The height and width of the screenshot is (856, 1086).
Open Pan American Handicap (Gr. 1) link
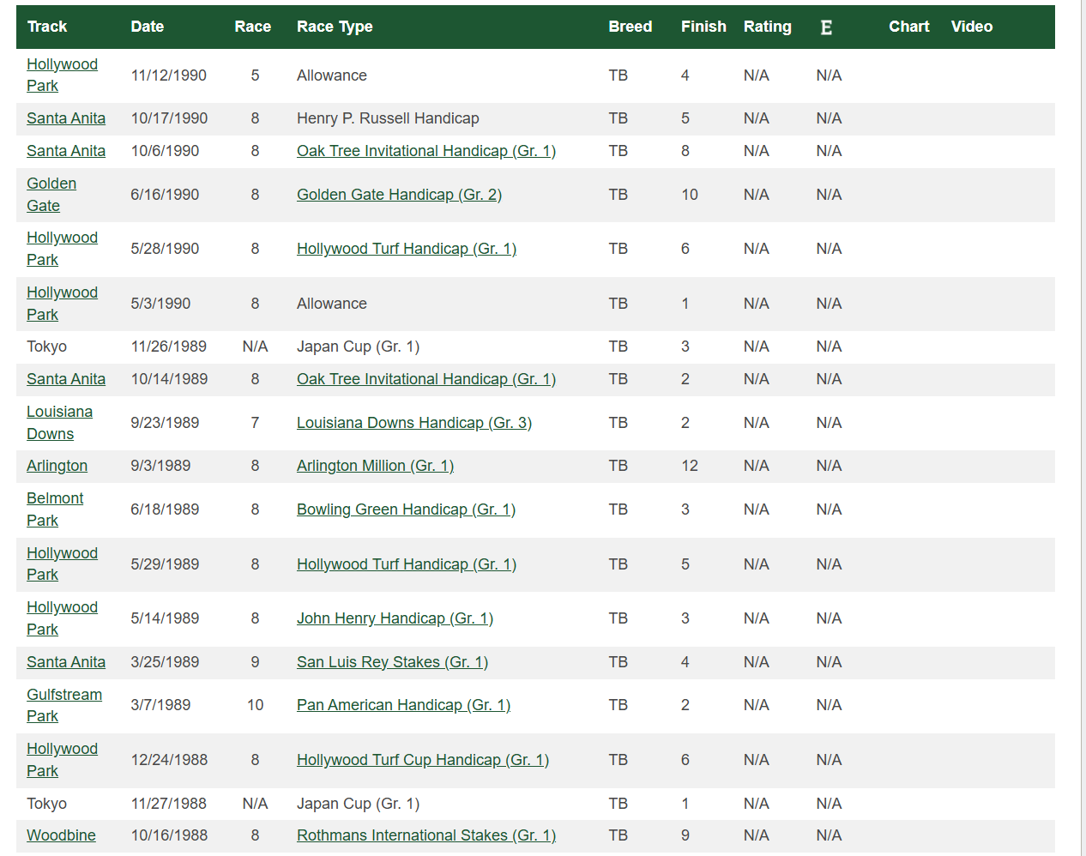click(x=403, y=705)
